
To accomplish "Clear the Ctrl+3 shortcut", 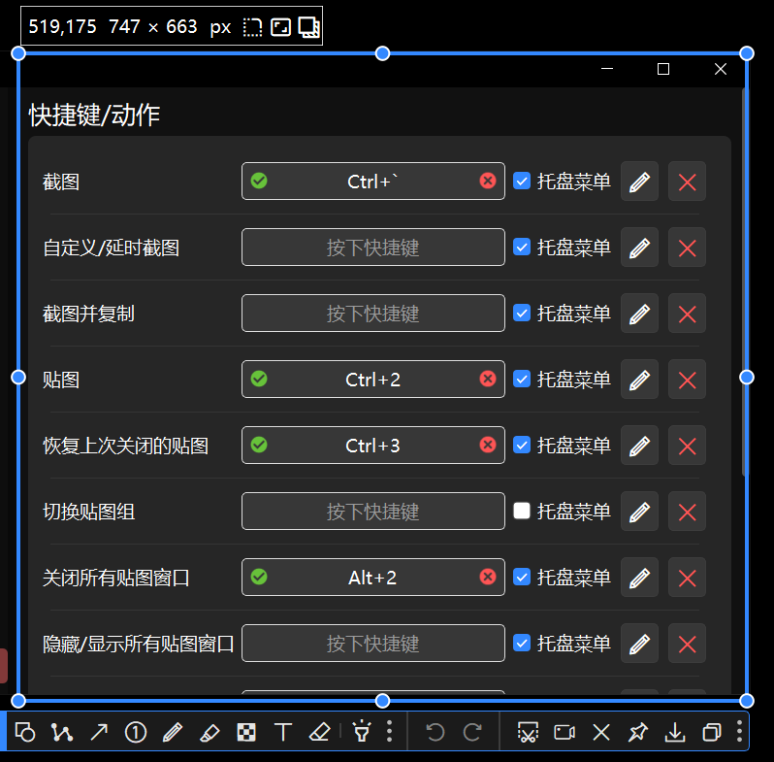I will click(x=488, y=445).
